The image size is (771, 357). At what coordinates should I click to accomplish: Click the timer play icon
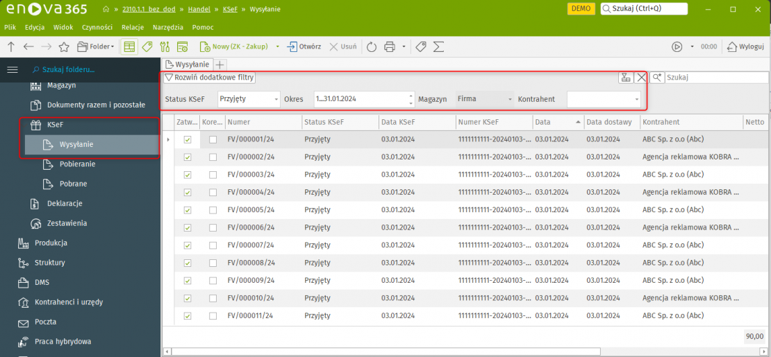click(677, 46)
